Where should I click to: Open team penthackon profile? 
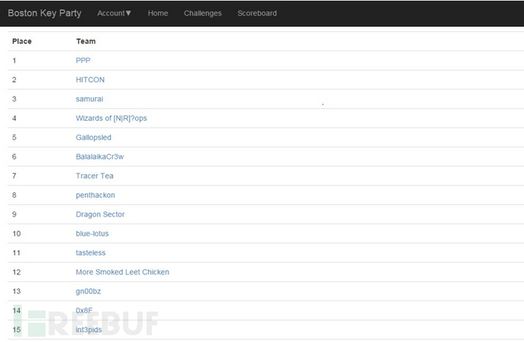pyautogui.click(x=95, y=195)
